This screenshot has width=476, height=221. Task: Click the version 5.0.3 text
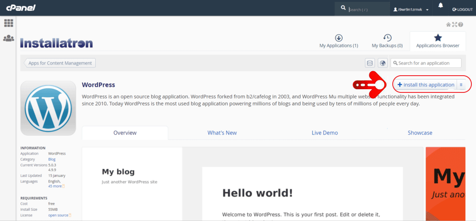(53, 165)
